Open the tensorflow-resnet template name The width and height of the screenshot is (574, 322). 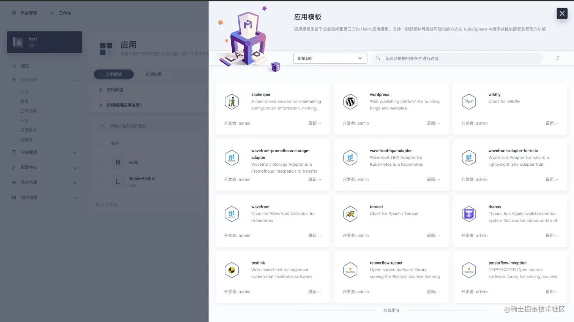coord(386,263)
